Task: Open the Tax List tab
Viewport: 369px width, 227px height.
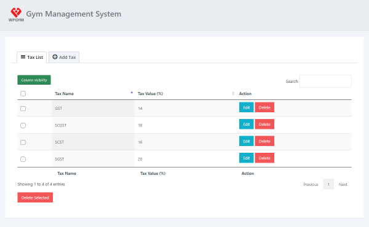Action: [32, 57]
